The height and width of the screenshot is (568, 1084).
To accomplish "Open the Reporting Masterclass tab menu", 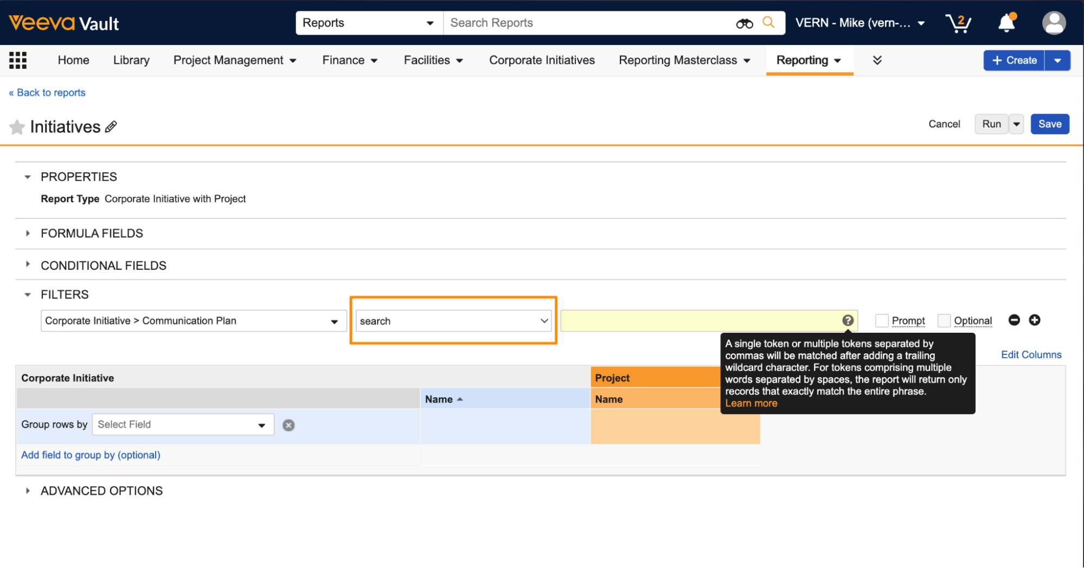I will [x=684, y=60].
